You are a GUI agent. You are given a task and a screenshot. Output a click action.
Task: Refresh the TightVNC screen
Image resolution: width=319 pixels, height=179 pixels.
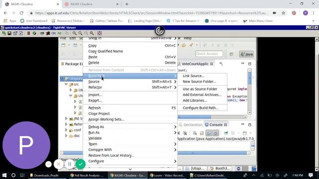click(34, 33)
